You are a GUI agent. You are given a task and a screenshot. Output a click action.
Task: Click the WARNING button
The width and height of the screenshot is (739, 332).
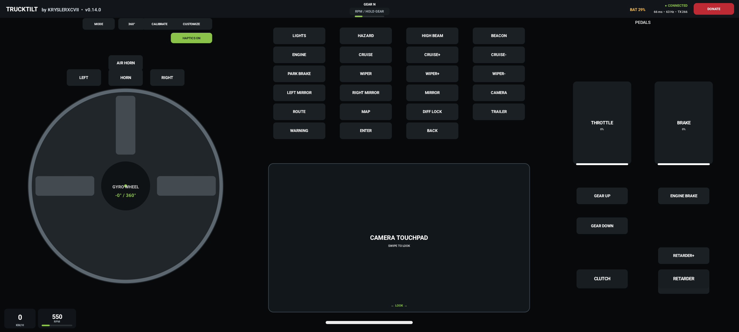coord(299,130)
